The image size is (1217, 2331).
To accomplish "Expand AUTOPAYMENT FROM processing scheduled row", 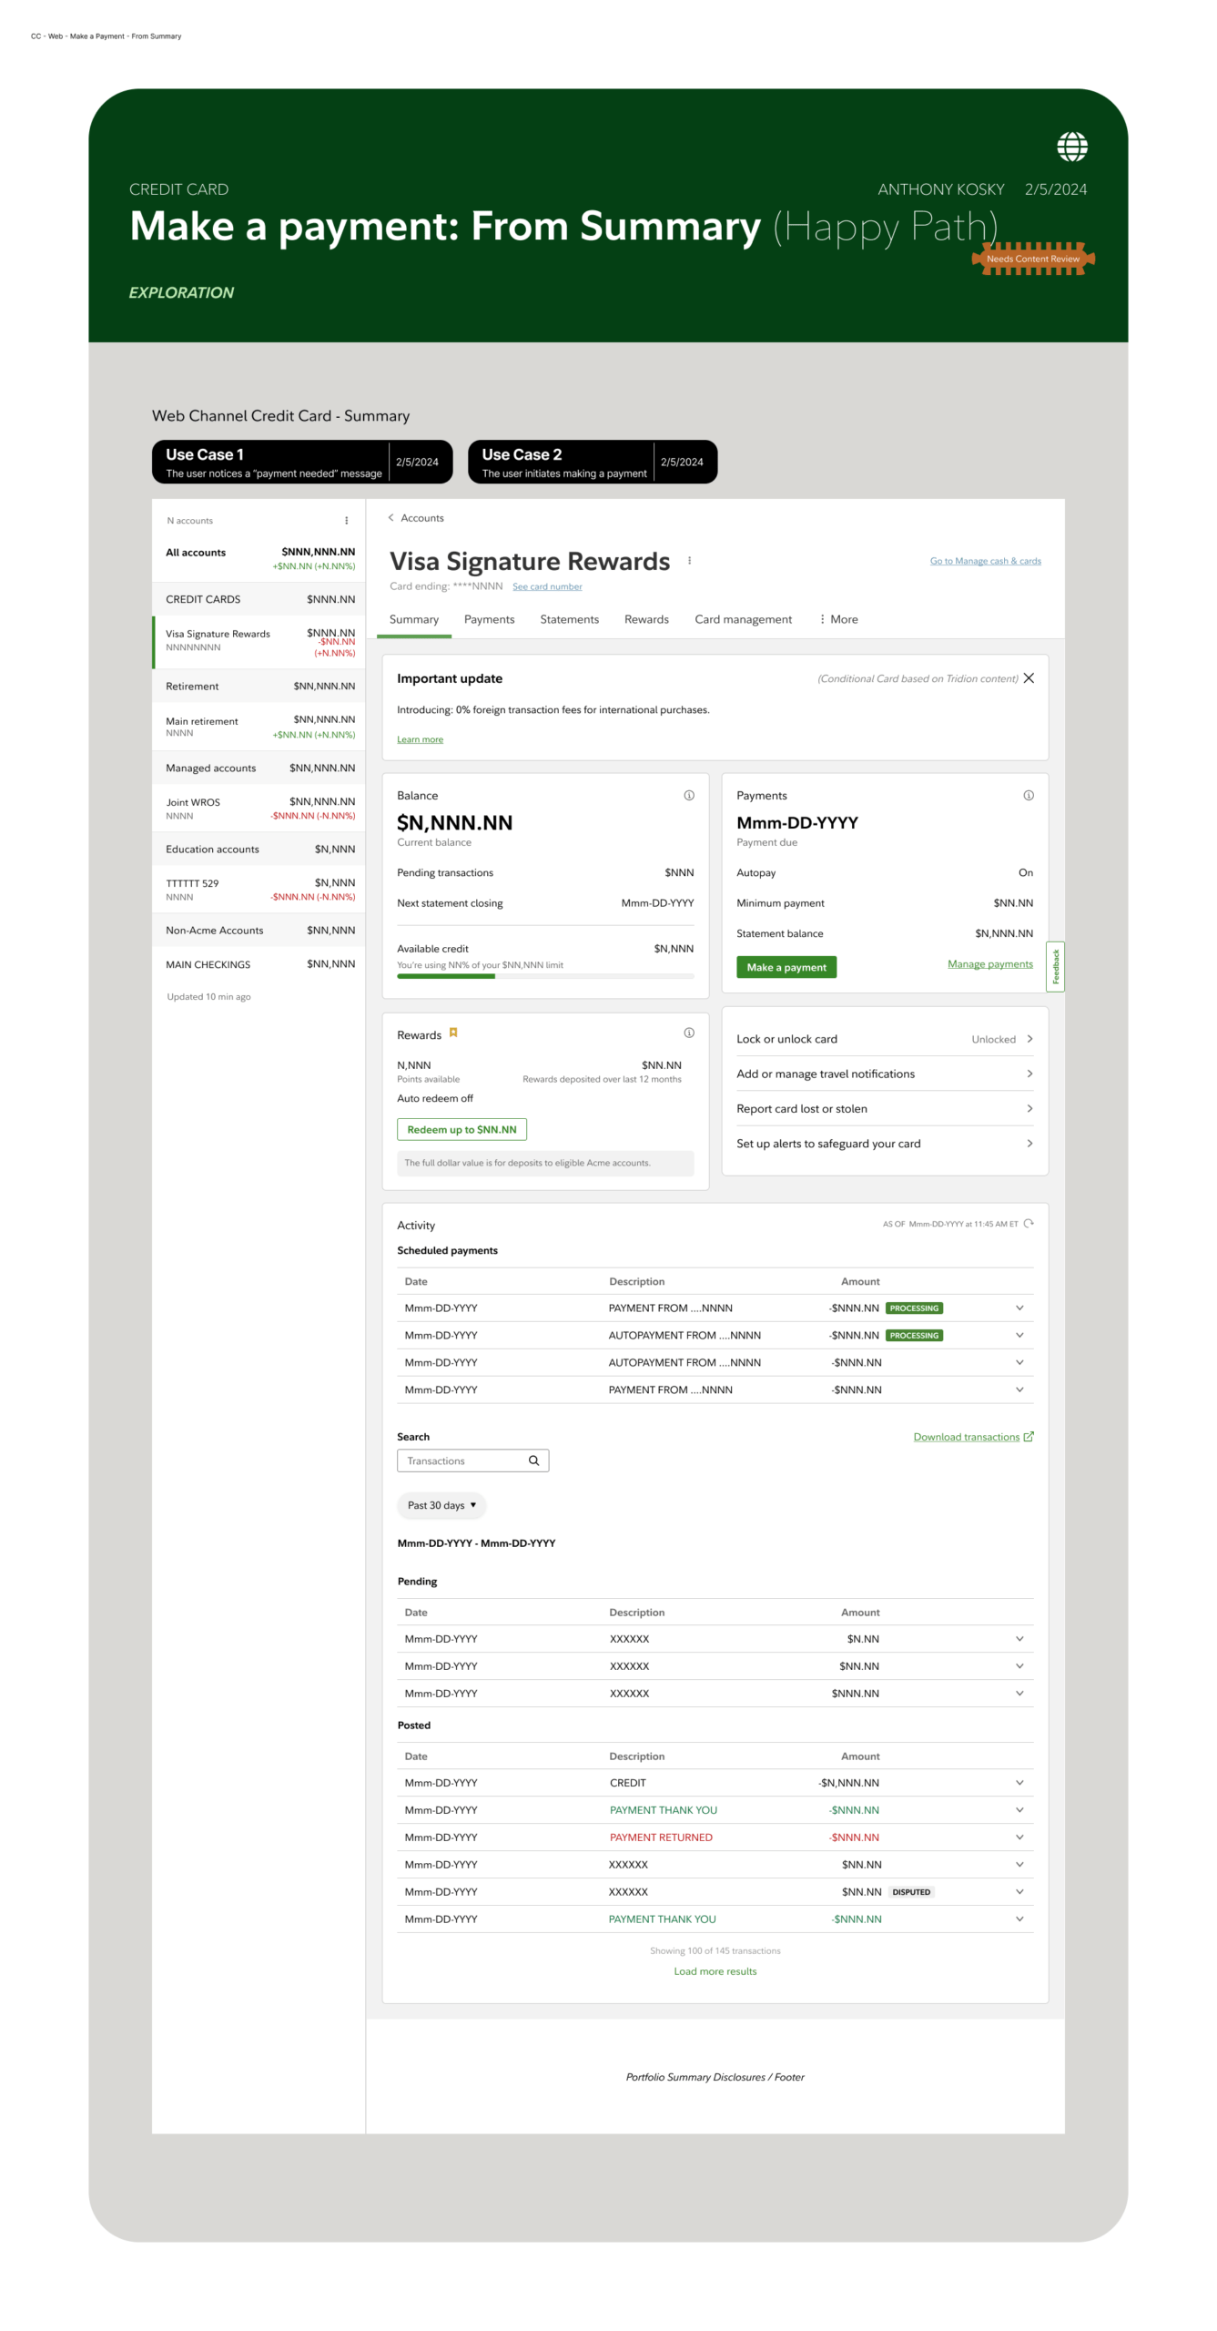I will click(1019, 1335).
